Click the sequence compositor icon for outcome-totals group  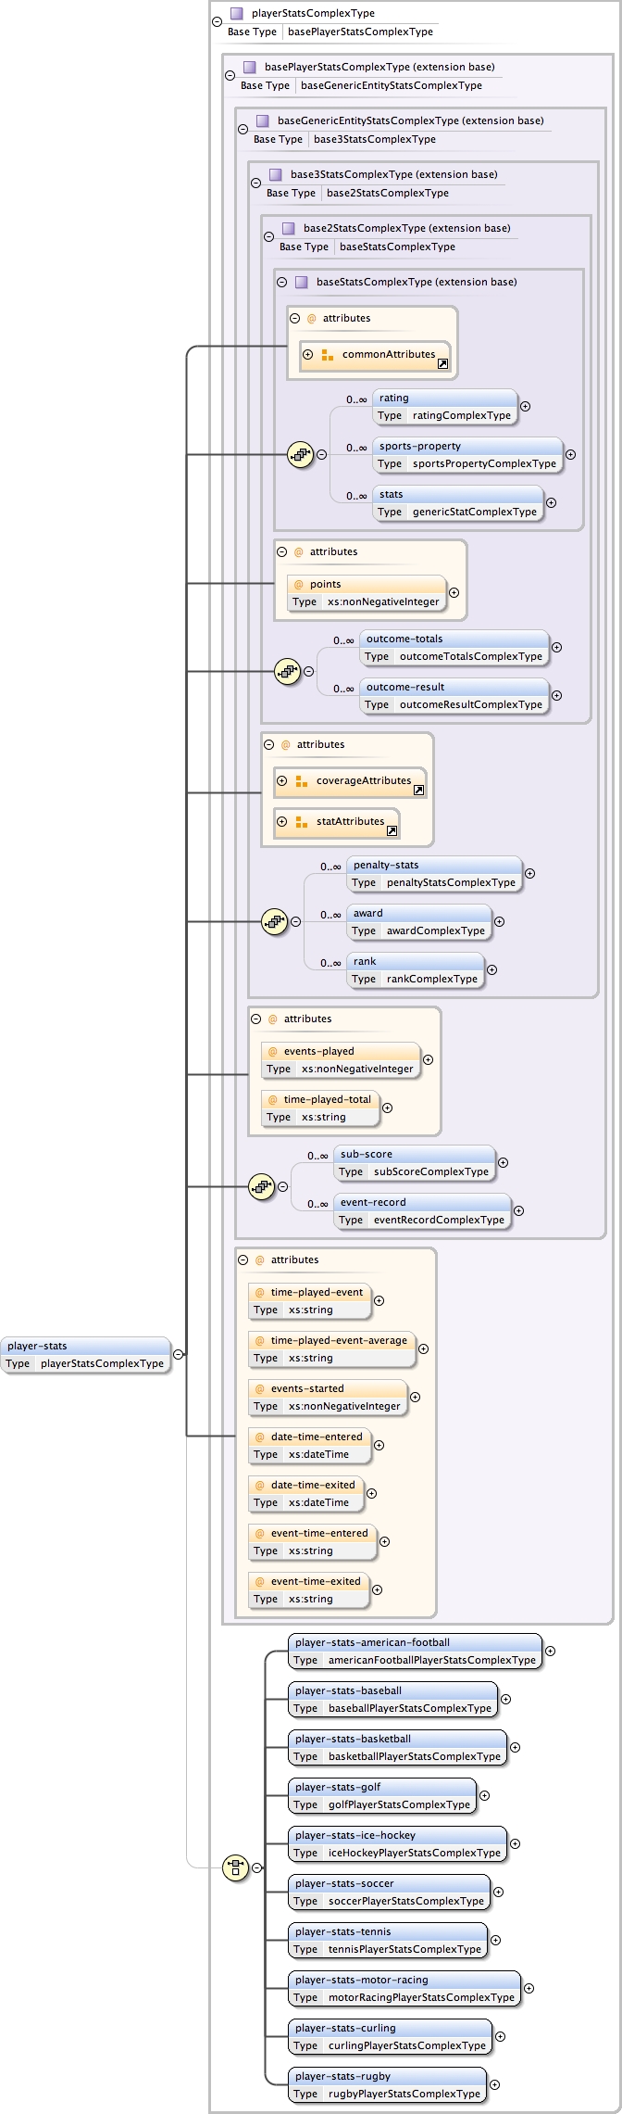coord(287,672)
